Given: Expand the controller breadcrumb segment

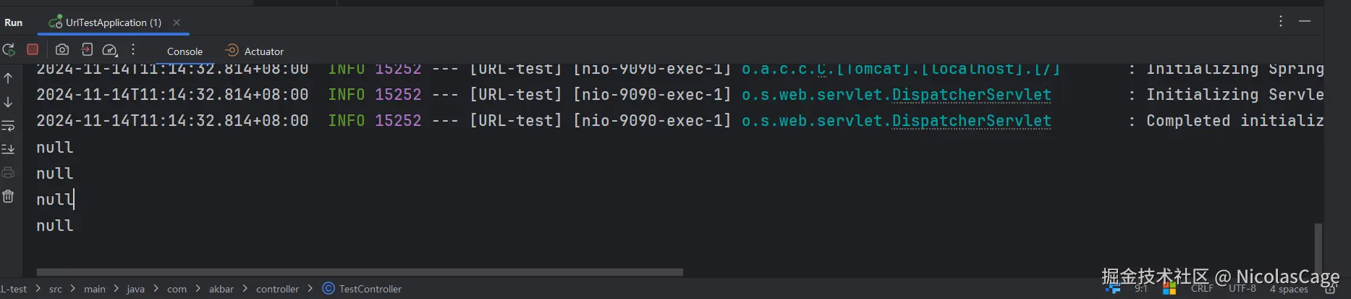Looking at the screenshot, I should coord(277,289).
